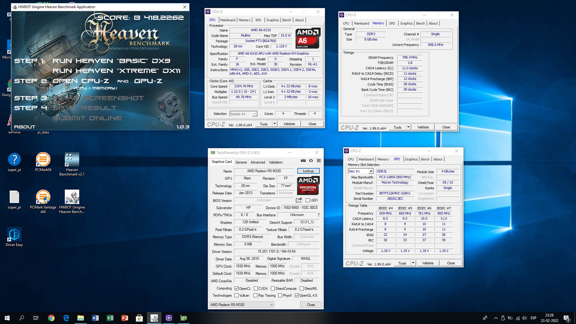The height and width of the screenshot is (324, 576).
Task: Toggle the UEFI checkbox in GPU-Z
Action: [307, 200]
